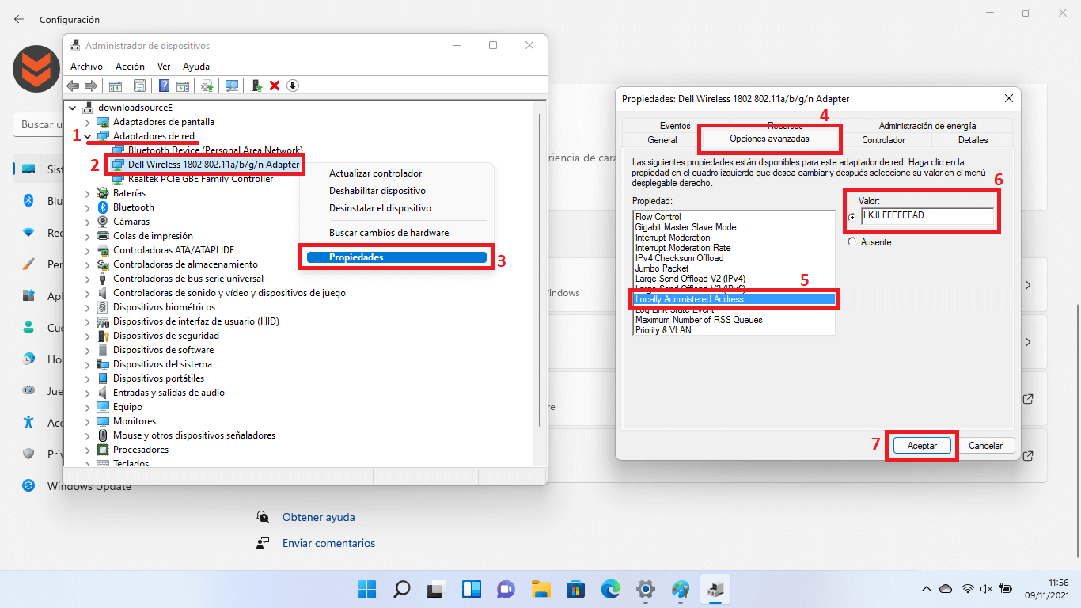Select Locally Administered Address property
Screen dimensions: 1081x608
[734, 299]
